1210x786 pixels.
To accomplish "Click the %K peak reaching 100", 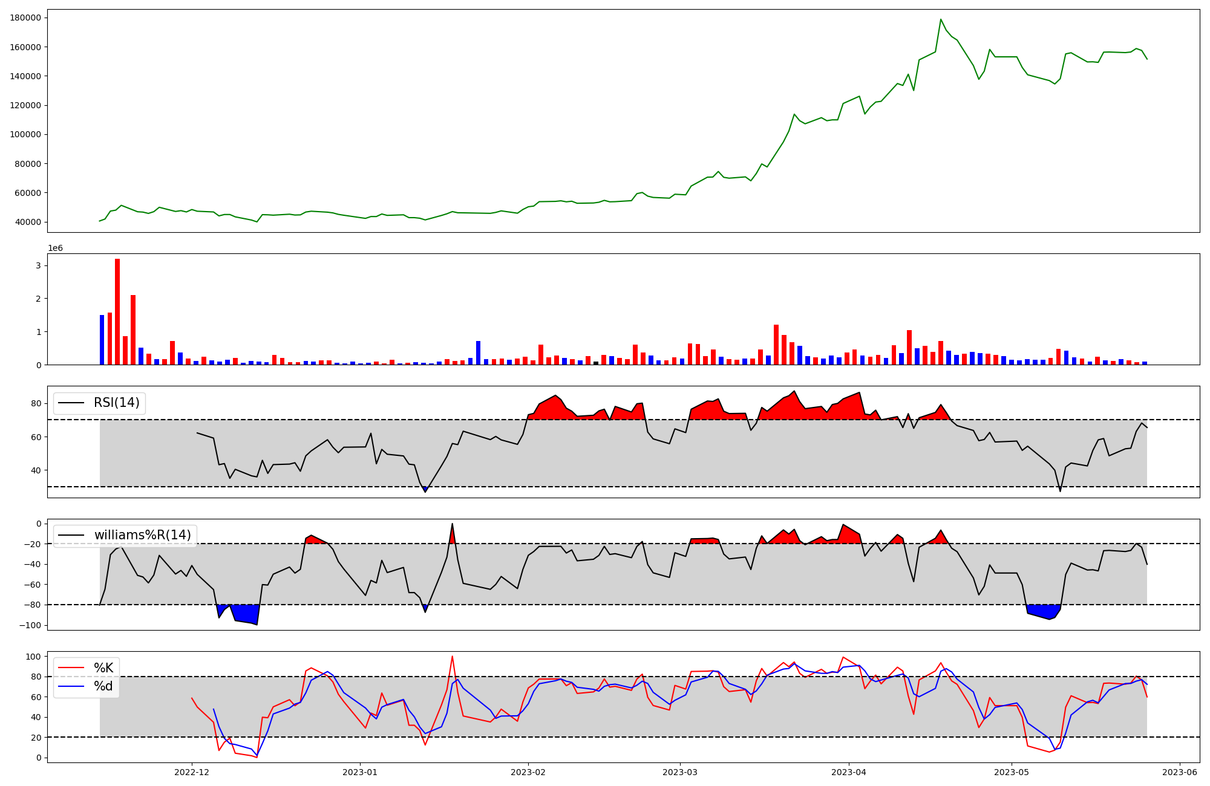I will (x=452, y=657).
